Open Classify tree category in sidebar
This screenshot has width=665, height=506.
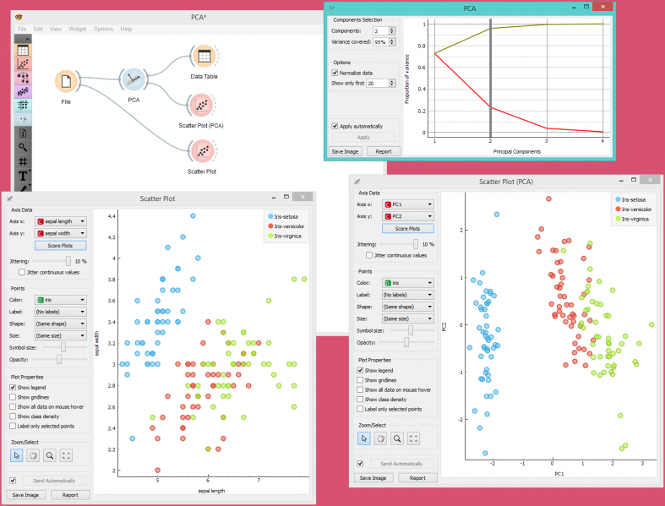pyautogui.click(x=23, y=78)
